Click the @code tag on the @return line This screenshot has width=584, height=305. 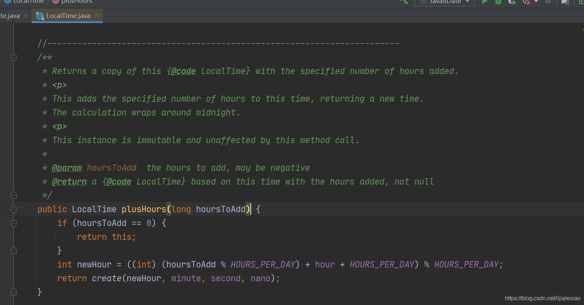pyautogui.click(x=119, y=182)
